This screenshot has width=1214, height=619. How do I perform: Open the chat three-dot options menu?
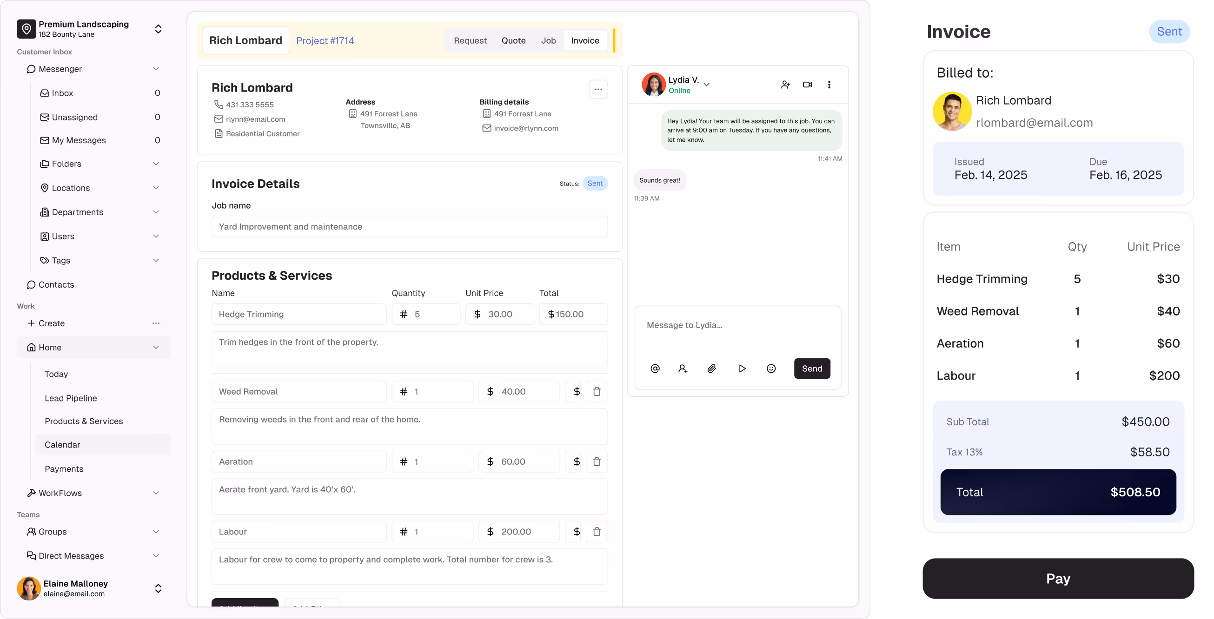pyautogui.click(x=829, y=84)
